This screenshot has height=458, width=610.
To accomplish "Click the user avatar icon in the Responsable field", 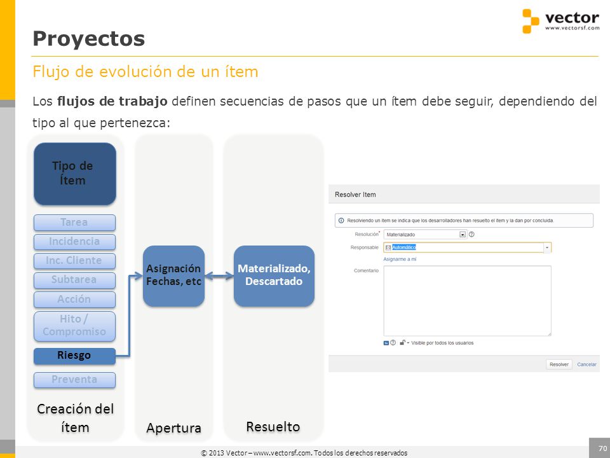I will [388, 247].
